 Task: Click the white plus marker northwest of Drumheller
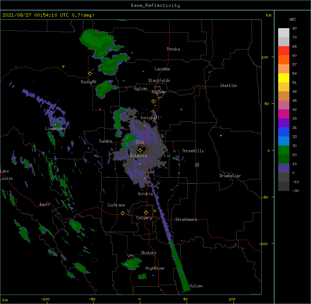tap(221, 135)
